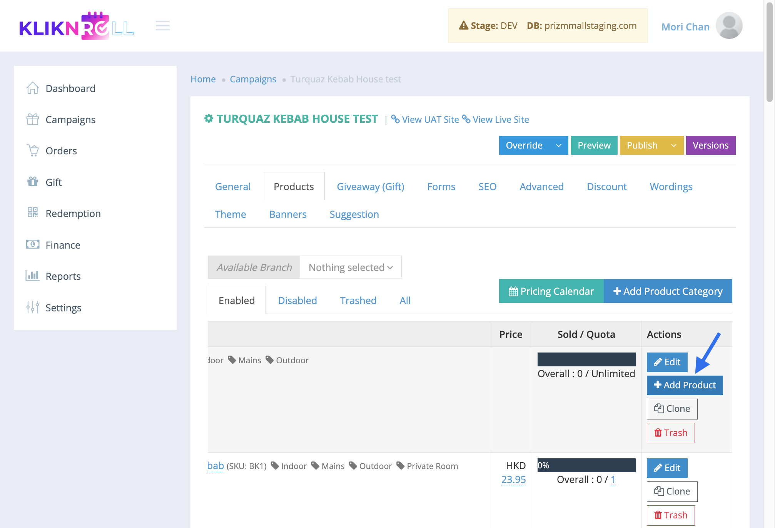Switch to the Disabled products tab
The width and height of the screenshot is (775, 528).
(x=297, y=301)
